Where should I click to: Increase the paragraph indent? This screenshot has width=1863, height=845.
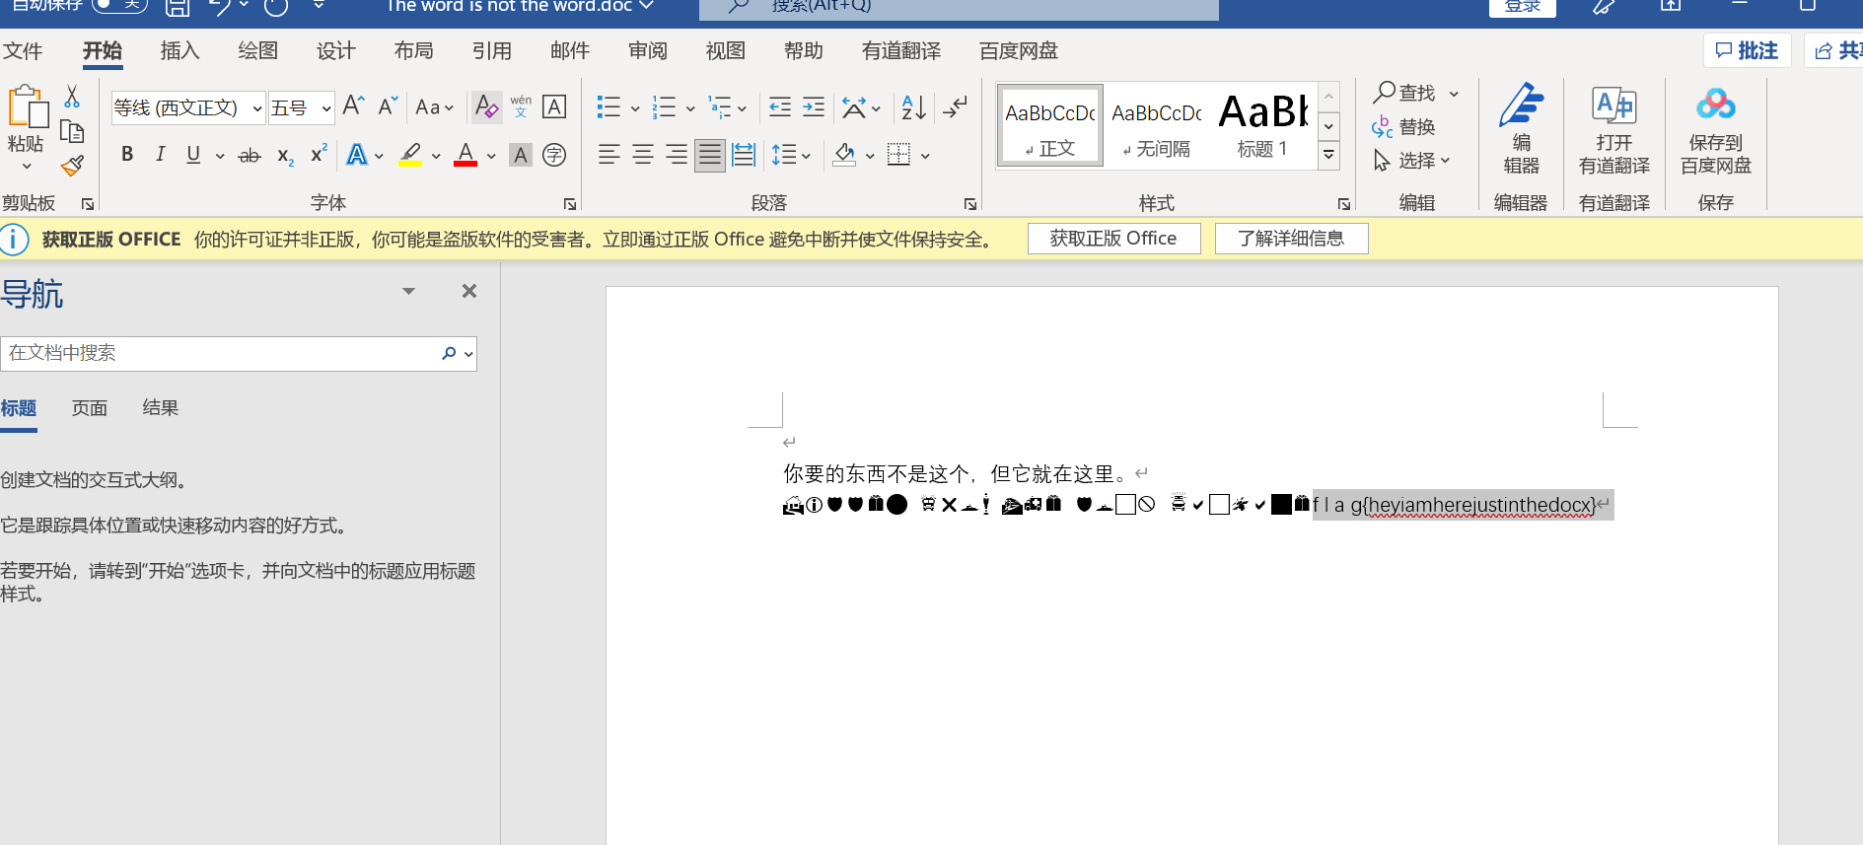[814, 106]
